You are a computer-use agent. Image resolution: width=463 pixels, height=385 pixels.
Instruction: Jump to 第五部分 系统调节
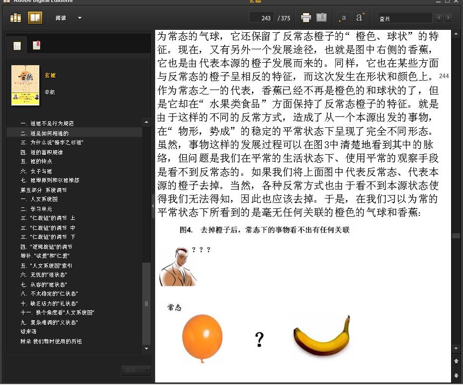[x=44, y=190]
